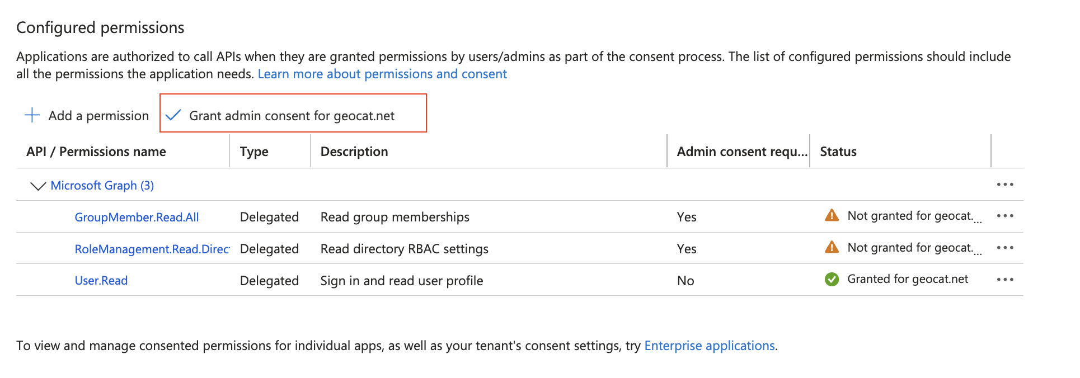The height and width of the screenshot is (378, 1080).
Task: Click the plus icon for Add a permission
Action: [x=32, y=115]
